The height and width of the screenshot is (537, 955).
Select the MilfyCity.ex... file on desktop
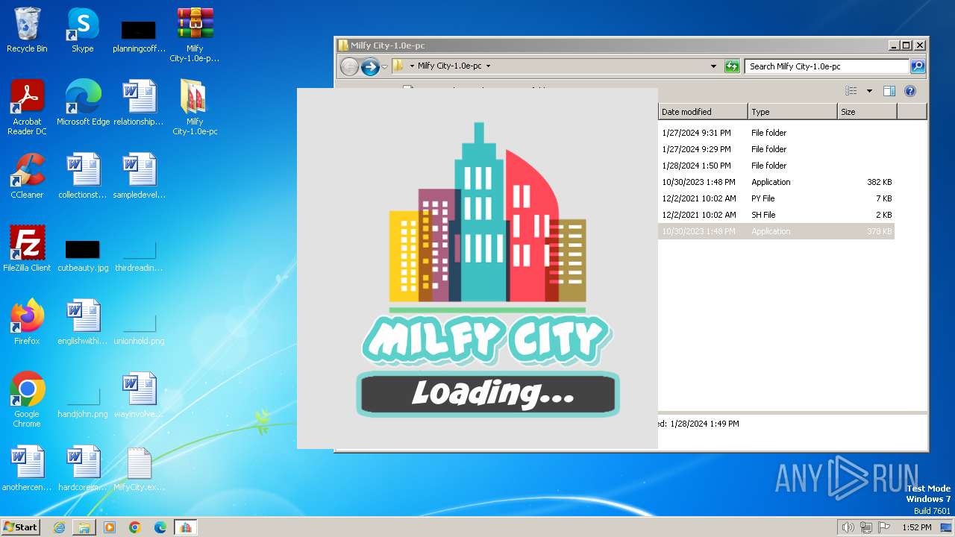pos(139,468)
